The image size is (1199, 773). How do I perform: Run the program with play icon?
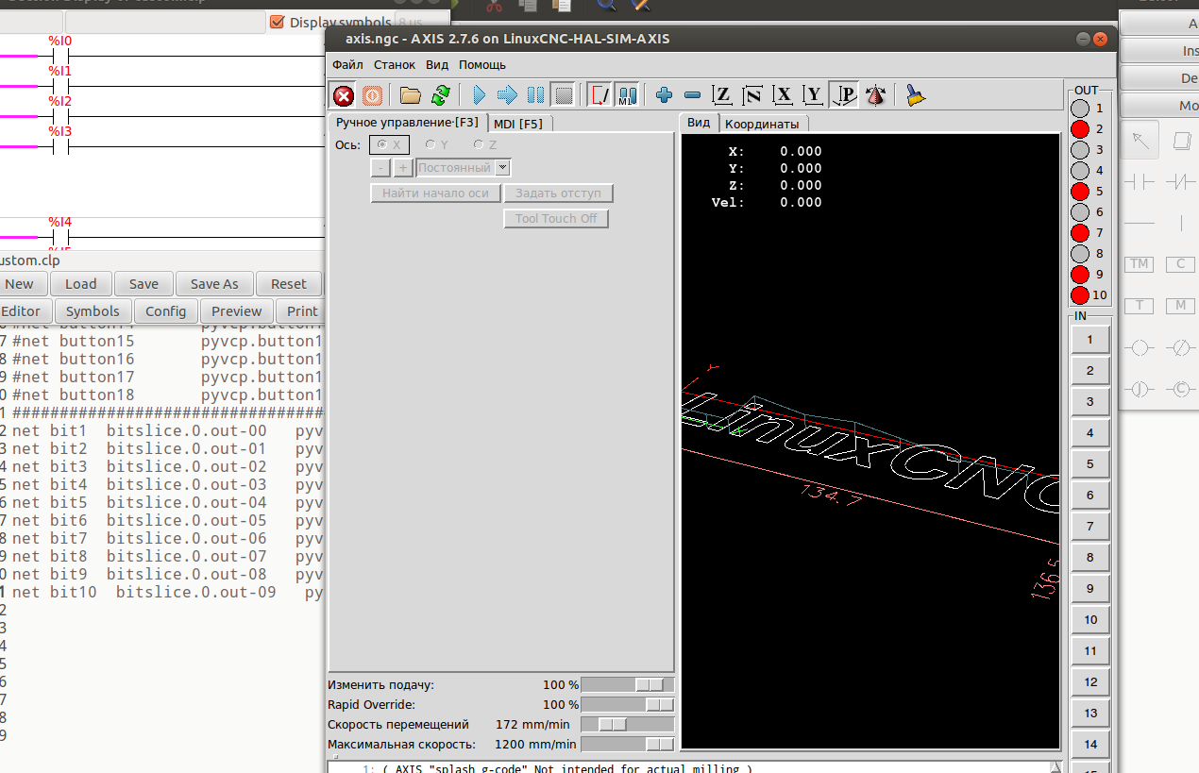coord(479,95)
